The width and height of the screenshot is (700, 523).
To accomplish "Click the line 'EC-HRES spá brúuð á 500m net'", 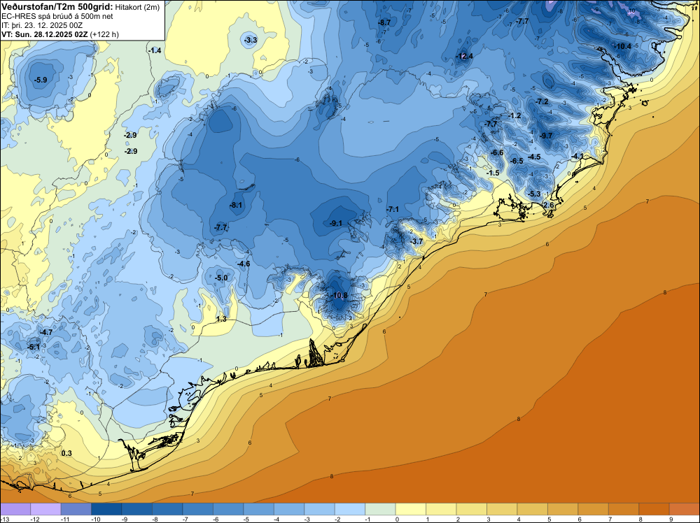I will pos(57,16).
